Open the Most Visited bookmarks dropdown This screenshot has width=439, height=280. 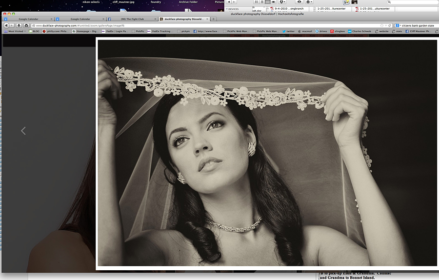[16, 31]
